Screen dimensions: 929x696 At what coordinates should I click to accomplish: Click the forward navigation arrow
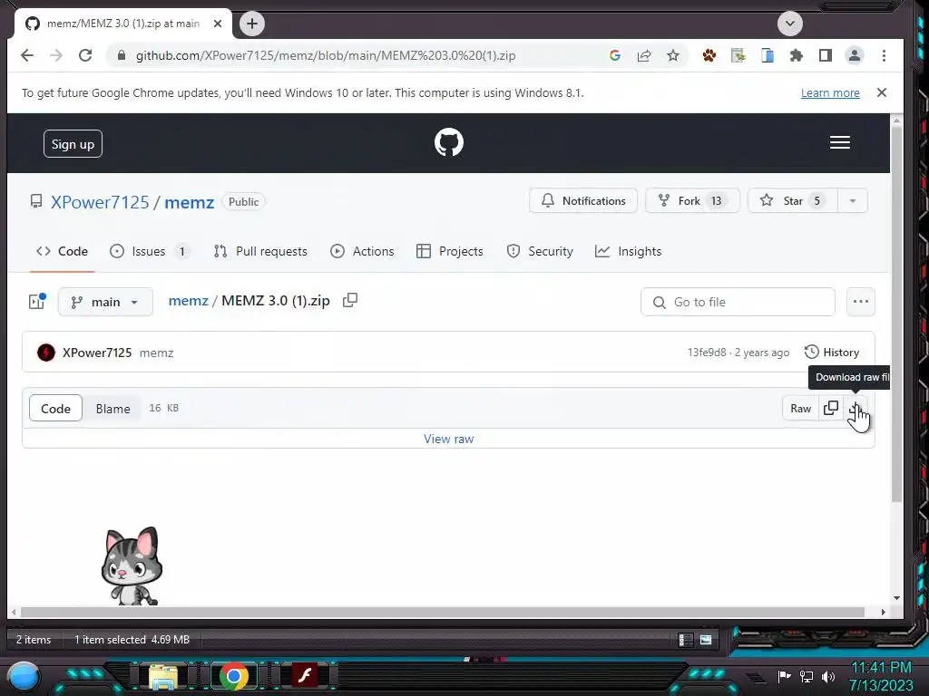(56, 55)
